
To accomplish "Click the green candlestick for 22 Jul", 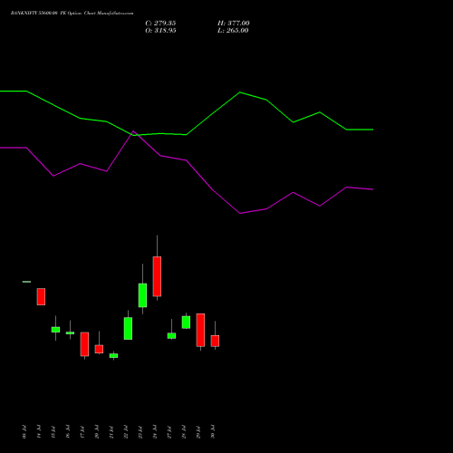I will click(x=128, y=328).
